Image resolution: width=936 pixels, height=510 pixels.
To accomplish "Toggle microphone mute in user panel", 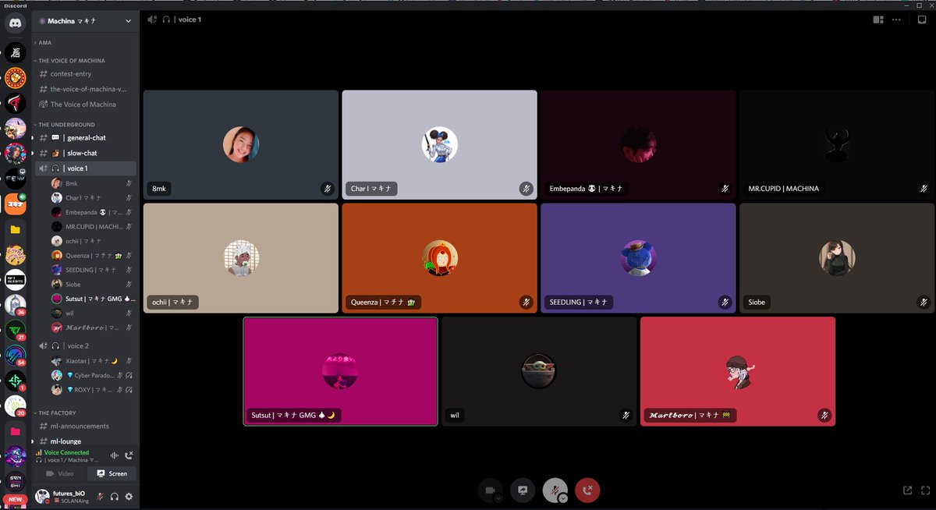I will coord(100,496).
